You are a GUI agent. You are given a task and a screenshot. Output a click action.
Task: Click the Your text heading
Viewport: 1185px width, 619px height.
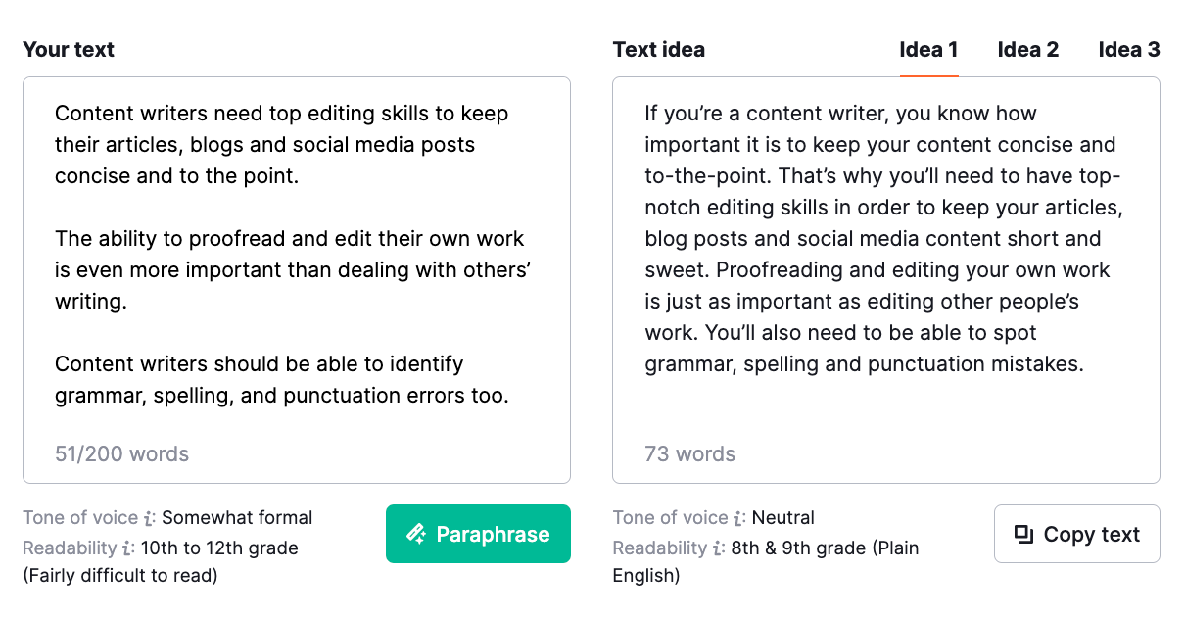coord(68,49)
